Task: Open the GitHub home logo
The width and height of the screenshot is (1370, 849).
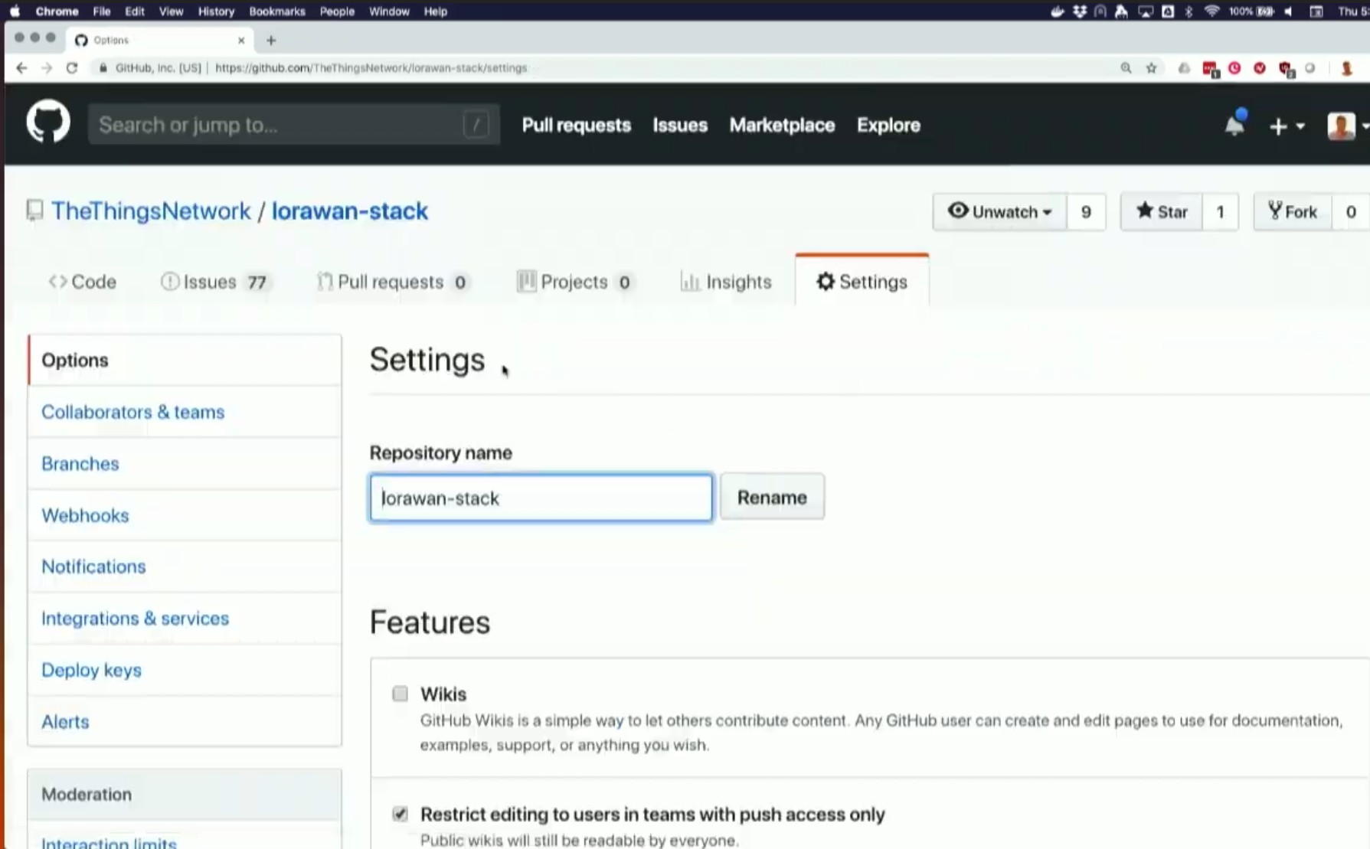Action: coord(48,122)
